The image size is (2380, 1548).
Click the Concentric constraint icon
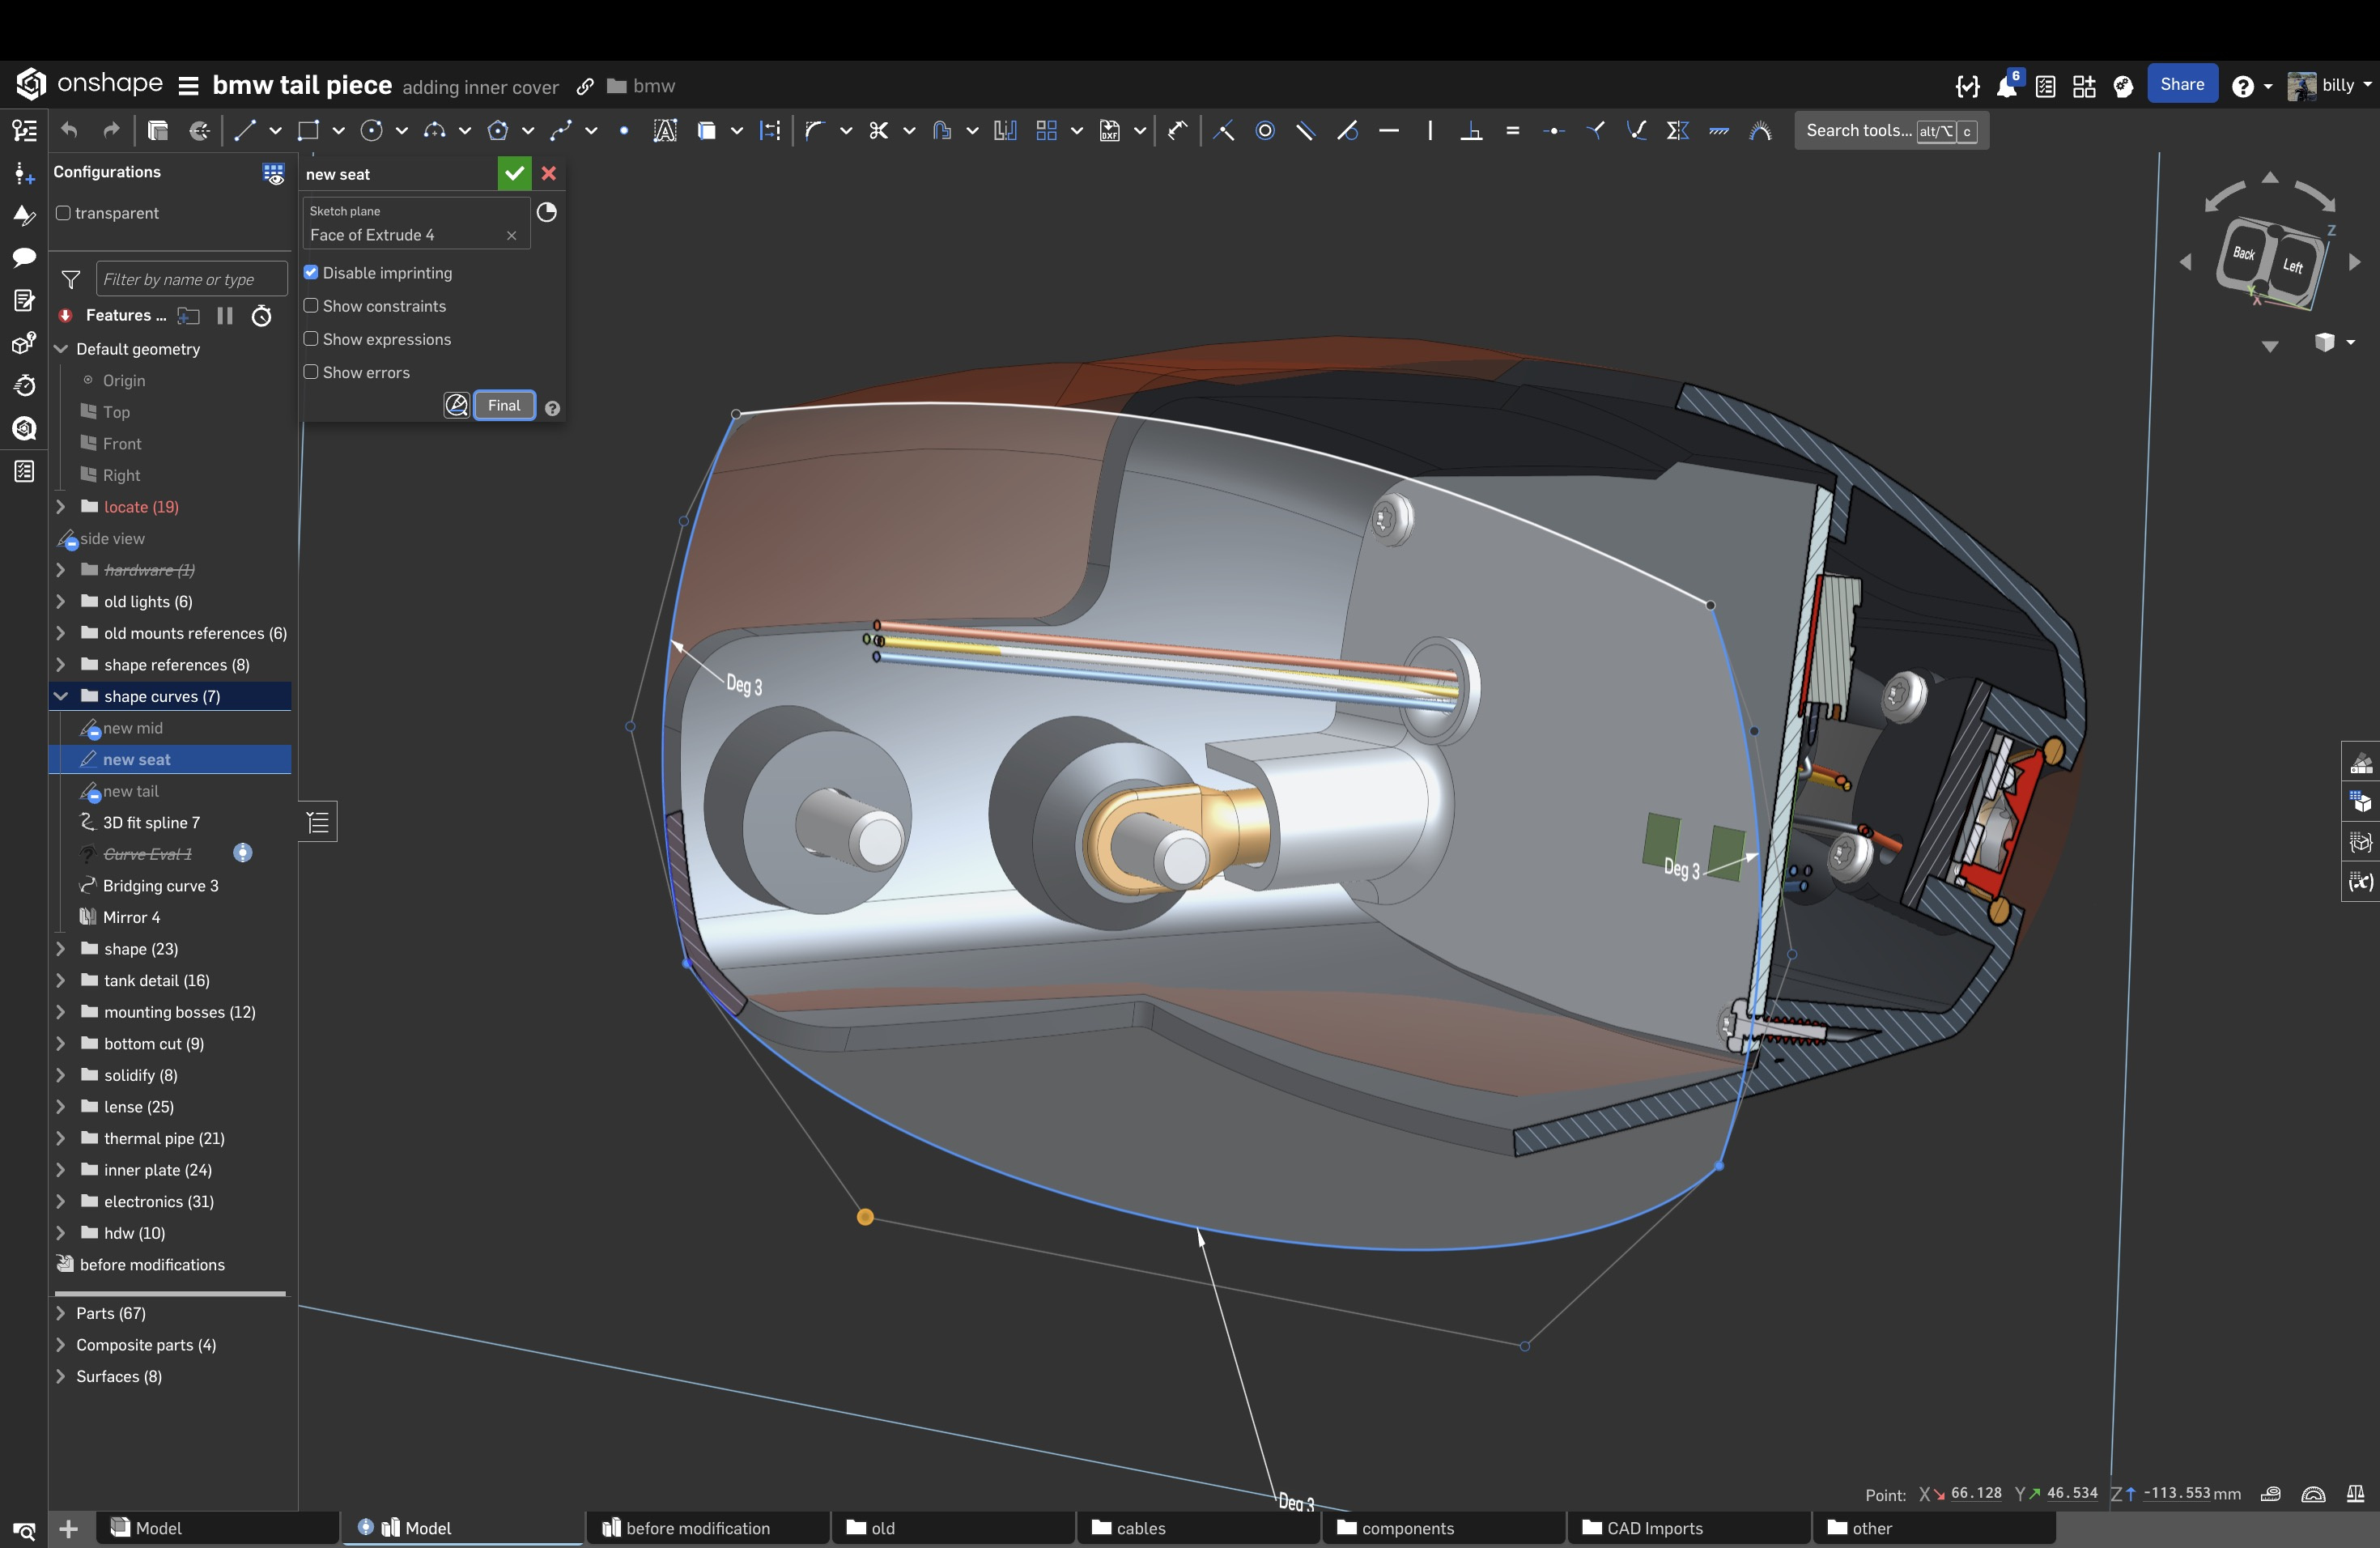click(x=1265, y=131)
